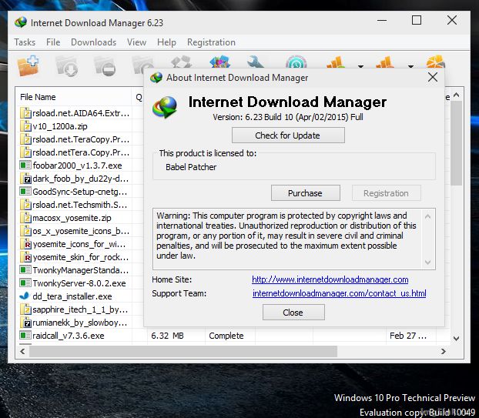Click blue icon of dd_tera_installer.exe

[x=24, y=296]
